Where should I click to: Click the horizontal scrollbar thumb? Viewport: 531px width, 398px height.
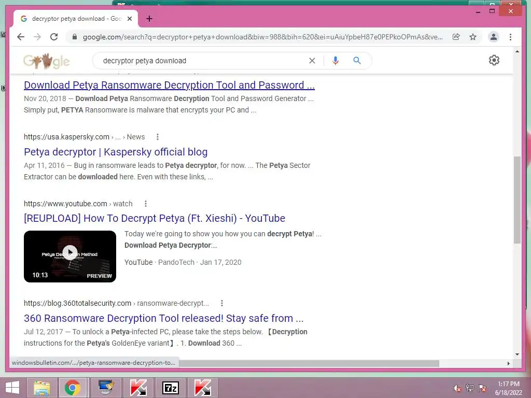pos(309,363)
